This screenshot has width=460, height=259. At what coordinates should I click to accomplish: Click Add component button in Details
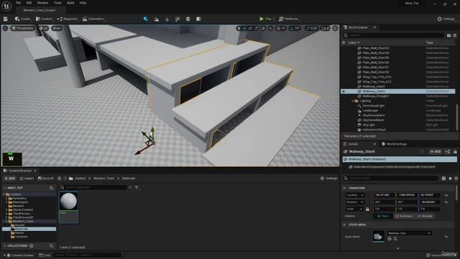(436, 152)
